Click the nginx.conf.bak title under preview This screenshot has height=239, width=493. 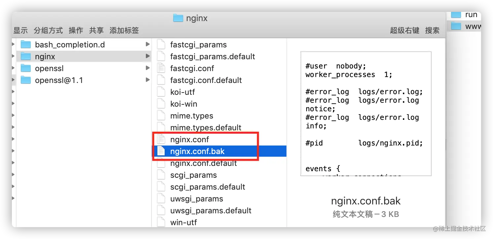click(x=366, y=201)
